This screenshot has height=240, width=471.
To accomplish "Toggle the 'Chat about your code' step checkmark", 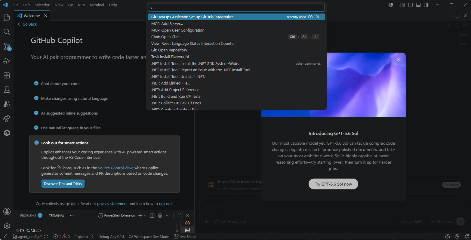I will [x=36, y=83].
